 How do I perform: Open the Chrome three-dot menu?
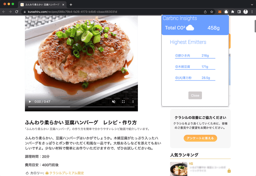coord(252,12)
